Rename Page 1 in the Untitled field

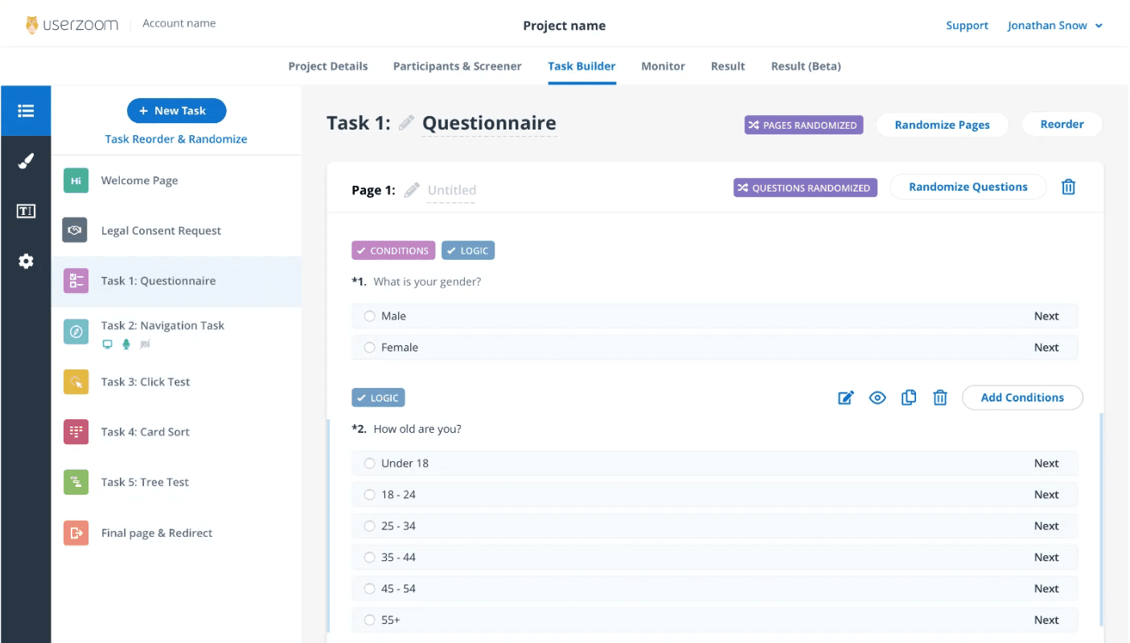coord(451,190)
